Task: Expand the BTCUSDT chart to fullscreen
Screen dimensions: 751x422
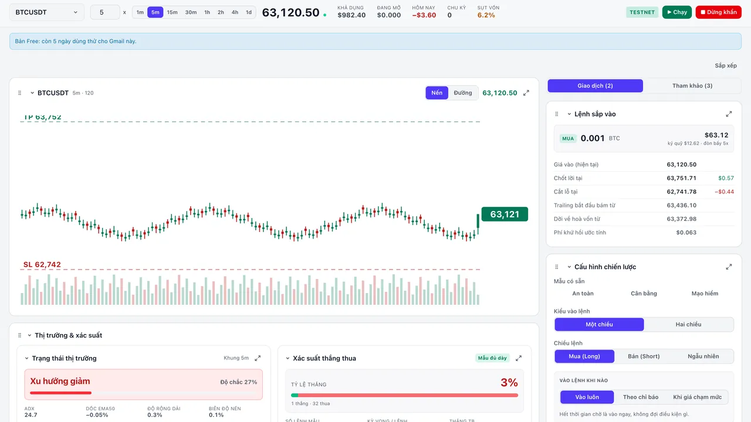Action: 526,93
